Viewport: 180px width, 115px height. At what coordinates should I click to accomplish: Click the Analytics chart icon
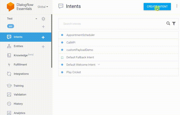[9, 113]
